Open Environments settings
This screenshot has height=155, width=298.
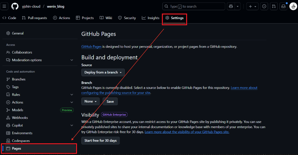tap(40, 133)
